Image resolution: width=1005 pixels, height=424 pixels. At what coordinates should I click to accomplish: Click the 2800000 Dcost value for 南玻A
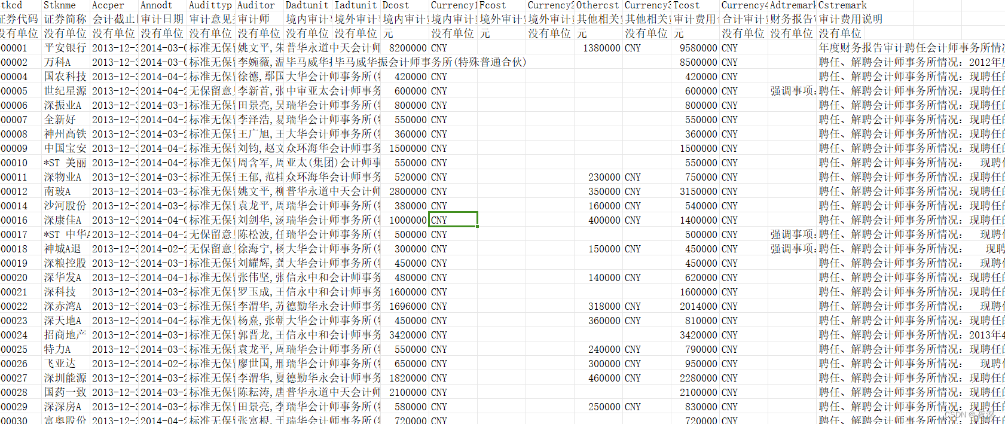[405, 191]
